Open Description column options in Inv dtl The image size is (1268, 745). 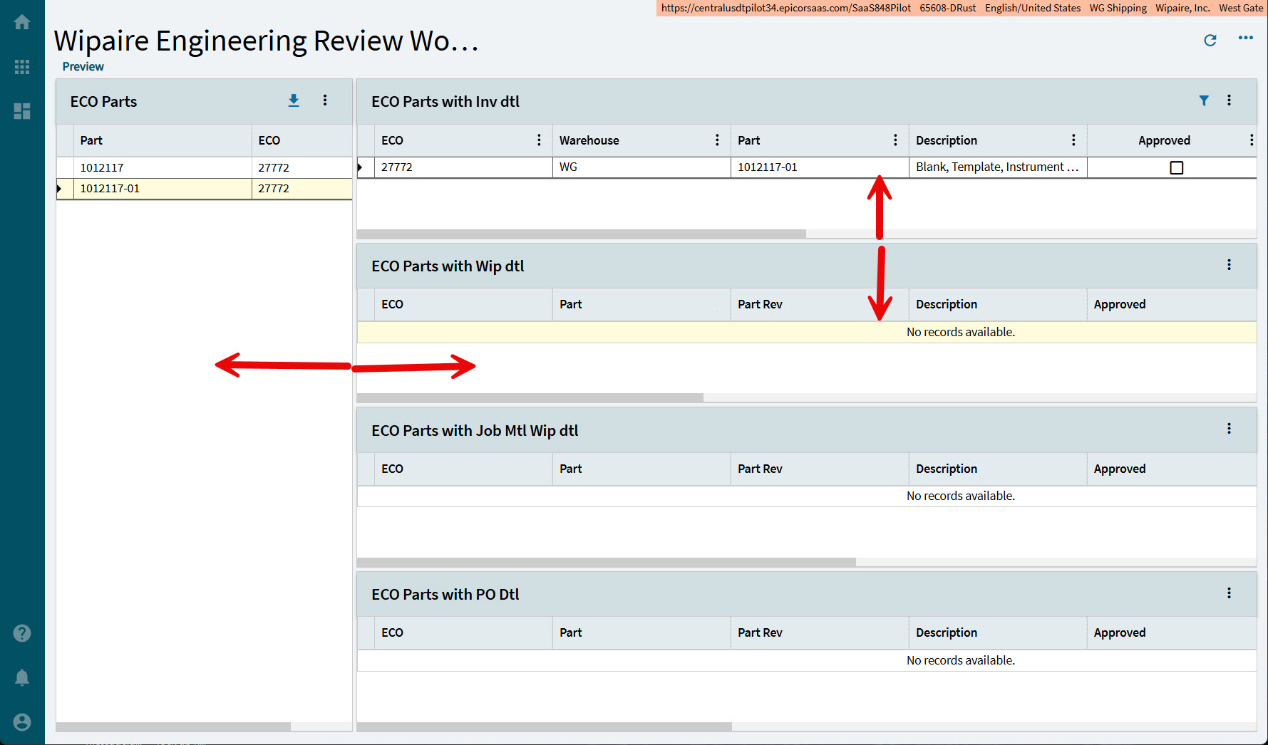pyautogui.click(x=1073, y=140)
